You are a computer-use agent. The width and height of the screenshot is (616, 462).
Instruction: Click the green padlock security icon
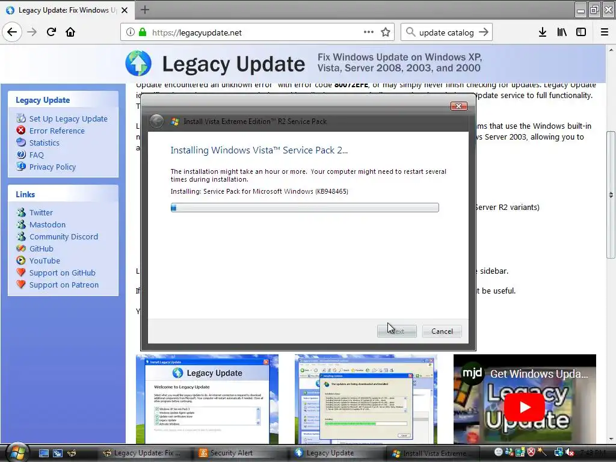pyautogui.click(x=143, y=32)
